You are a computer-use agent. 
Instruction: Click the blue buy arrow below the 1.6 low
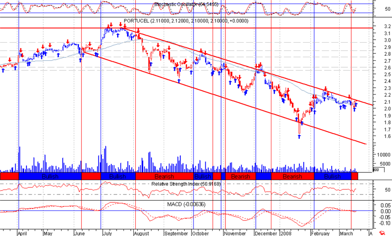[x=299, y=136]
